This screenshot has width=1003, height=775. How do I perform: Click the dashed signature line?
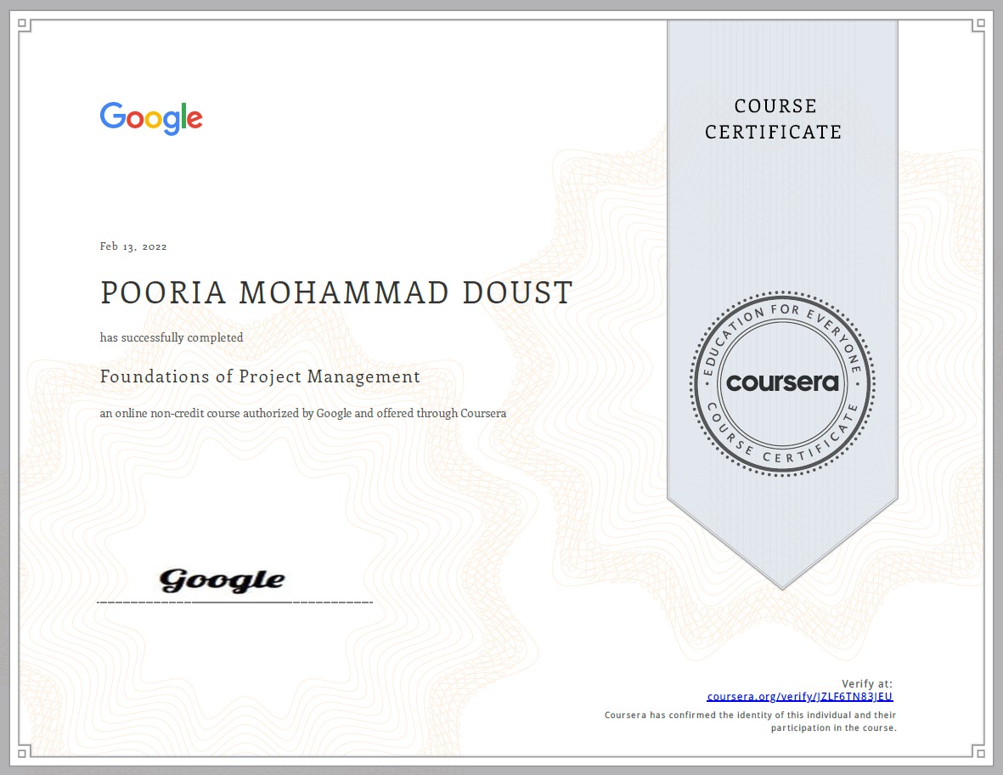pos(235,602)
